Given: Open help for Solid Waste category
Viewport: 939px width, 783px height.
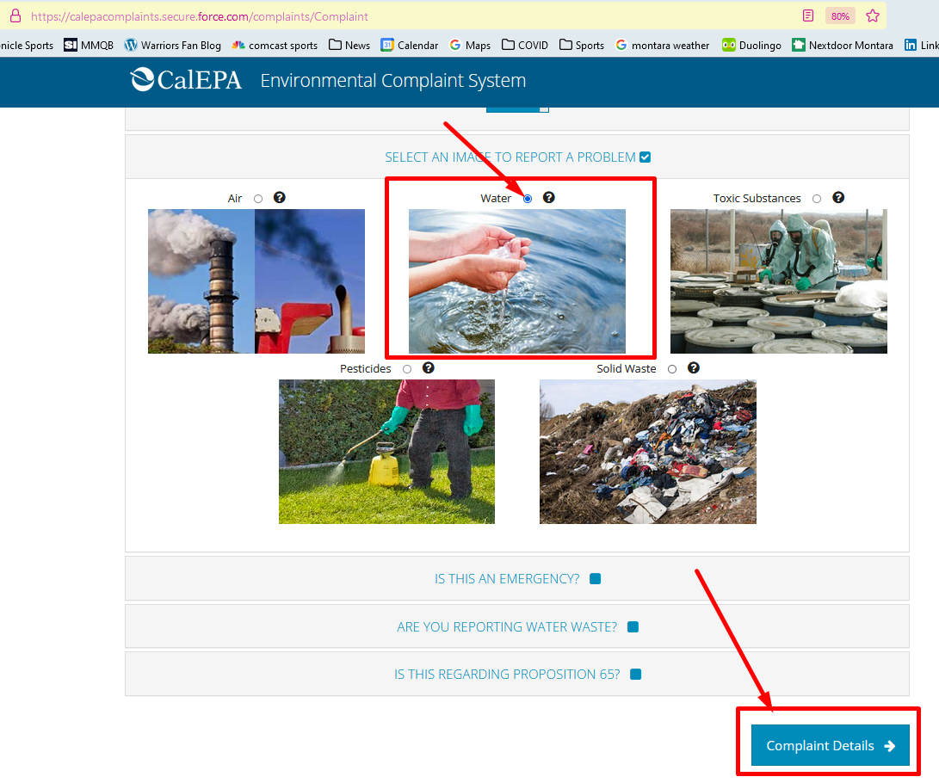Looking at the screenshot, I should tap(694, 367).
